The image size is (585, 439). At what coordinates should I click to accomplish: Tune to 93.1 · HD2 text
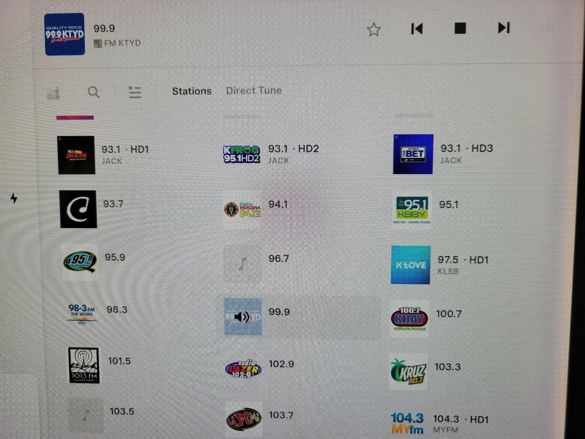click(x=293, y=149)
